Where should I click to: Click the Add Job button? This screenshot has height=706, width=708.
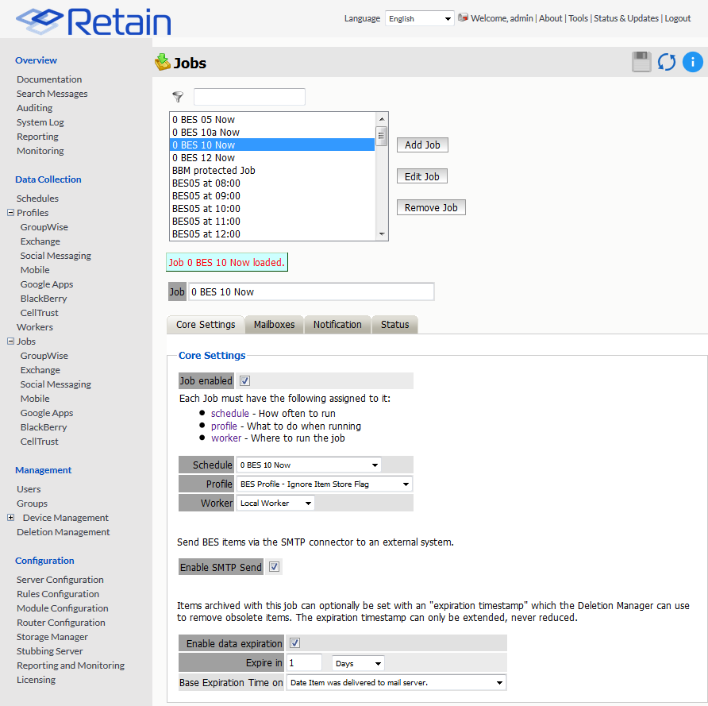coord(422,145)
